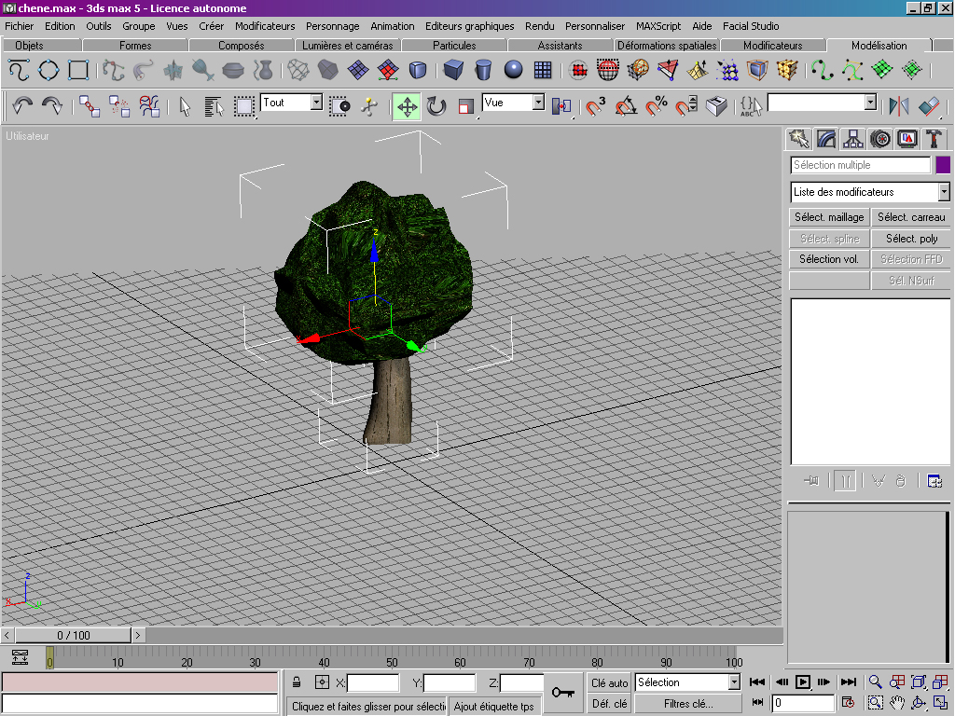
Task: Open the Motion command panel tab
Action: coord(880,139)
